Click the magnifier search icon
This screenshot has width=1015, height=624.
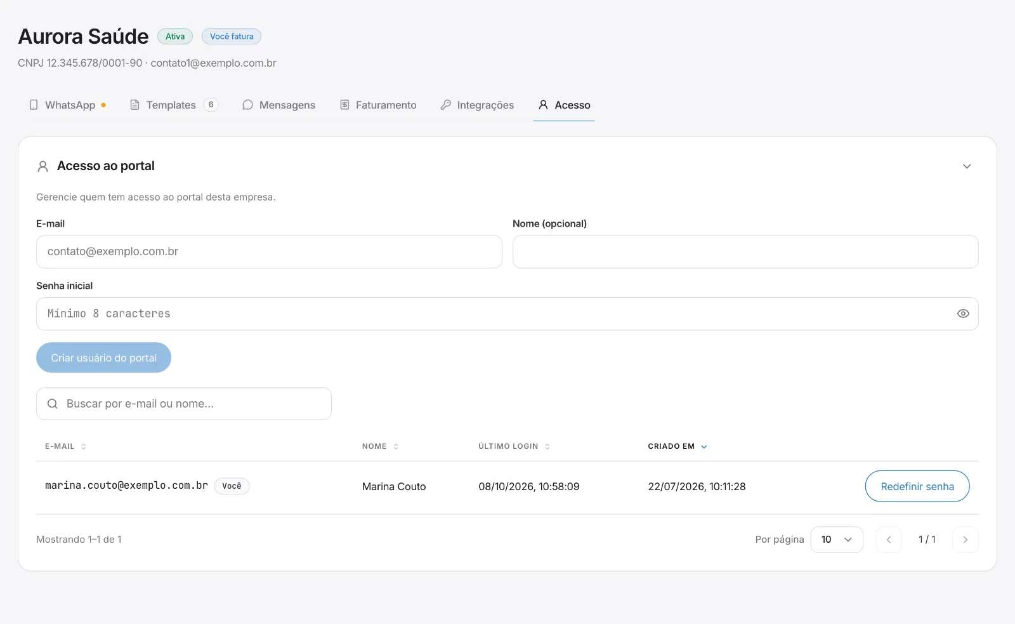click(x=53, y=404)
